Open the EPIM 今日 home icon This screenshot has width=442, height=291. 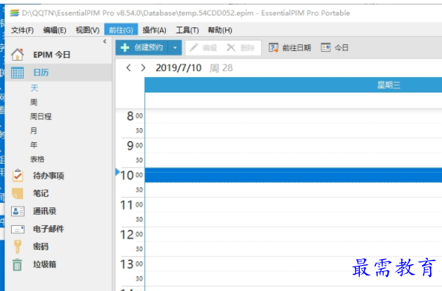tap(18, 54)
